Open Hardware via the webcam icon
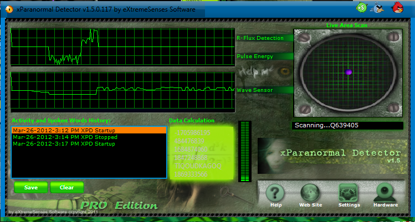 (x=386, y=193)
